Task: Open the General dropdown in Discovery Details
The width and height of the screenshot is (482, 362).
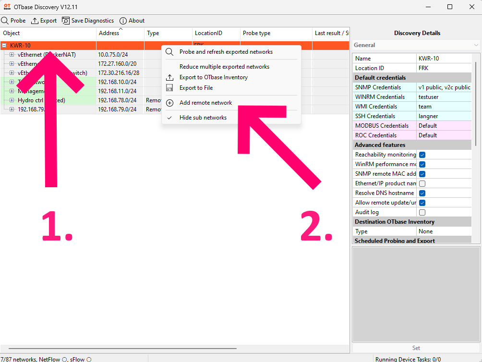Action: (416, 45)
